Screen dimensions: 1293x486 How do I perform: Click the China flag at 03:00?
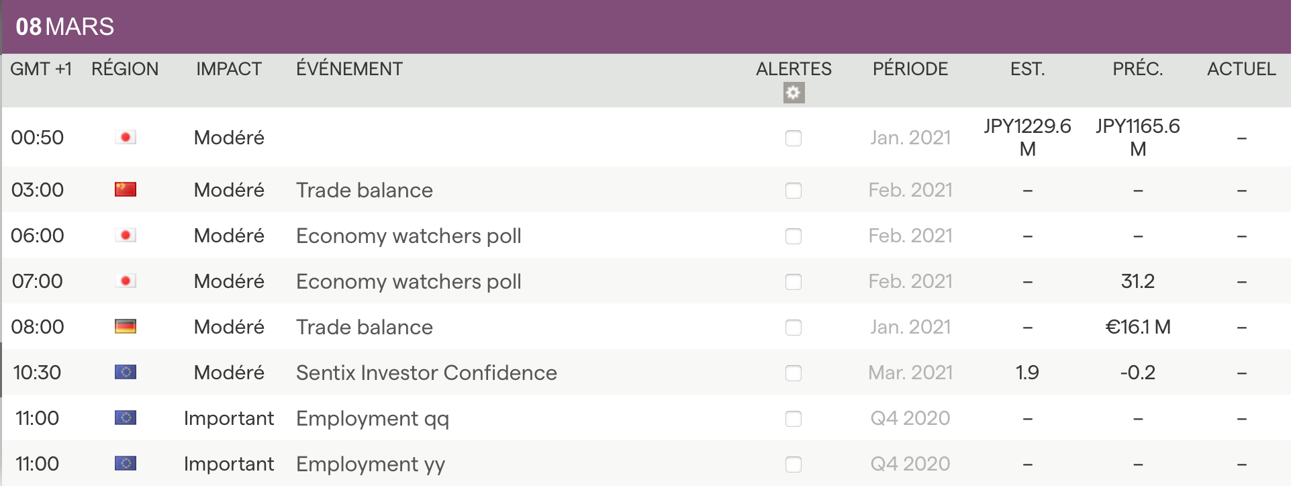click(x=126, y=190)
